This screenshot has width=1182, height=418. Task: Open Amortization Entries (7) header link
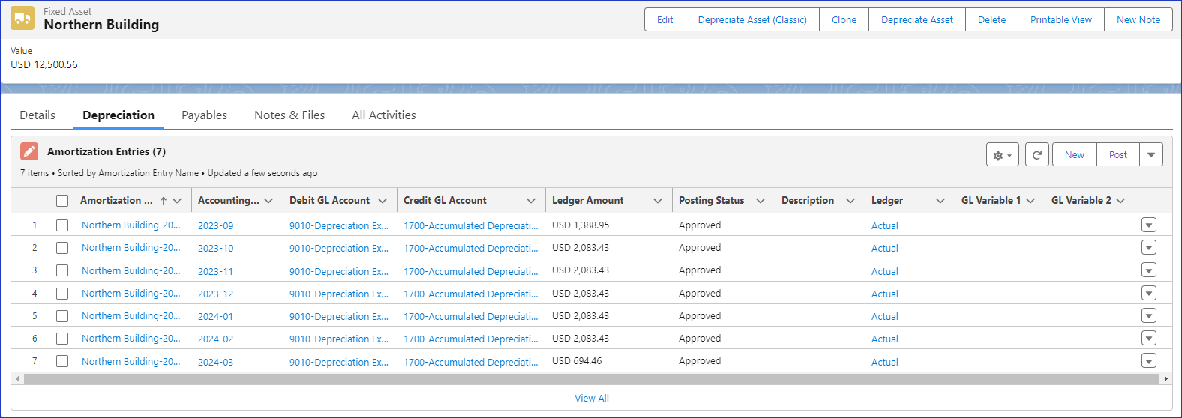(106, 151)
